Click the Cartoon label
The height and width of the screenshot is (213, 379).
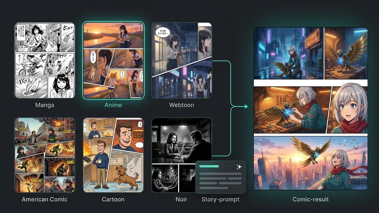(x=113, y=200)
